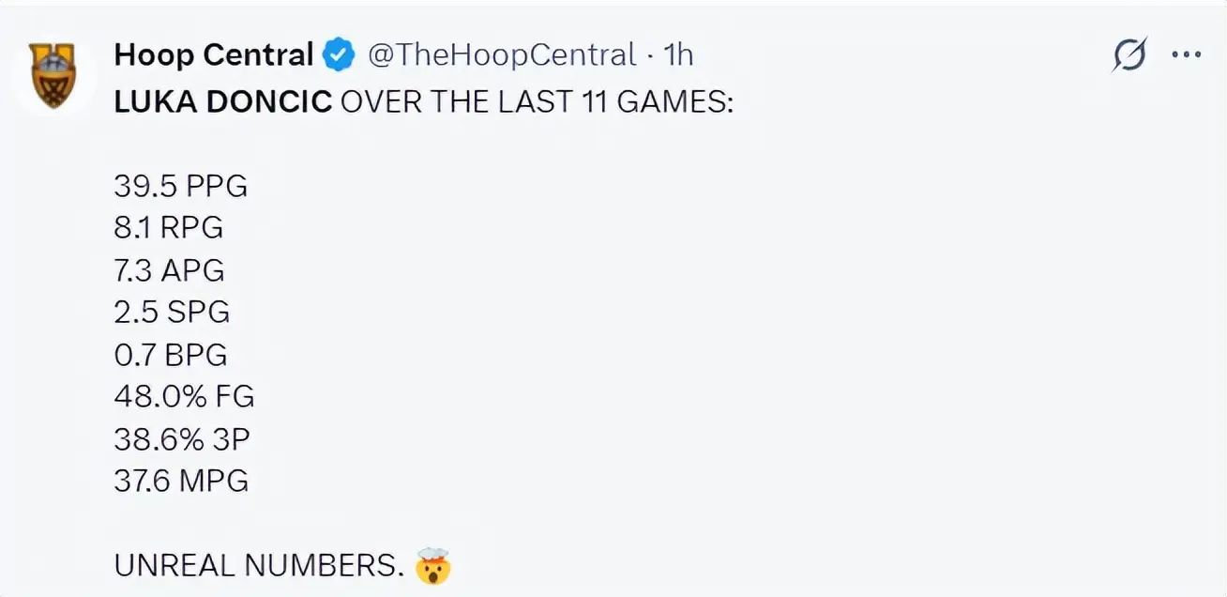Open the @TheHoopCentral handle link
This screenshot has width=1227, height=597.
click(502, 55)
